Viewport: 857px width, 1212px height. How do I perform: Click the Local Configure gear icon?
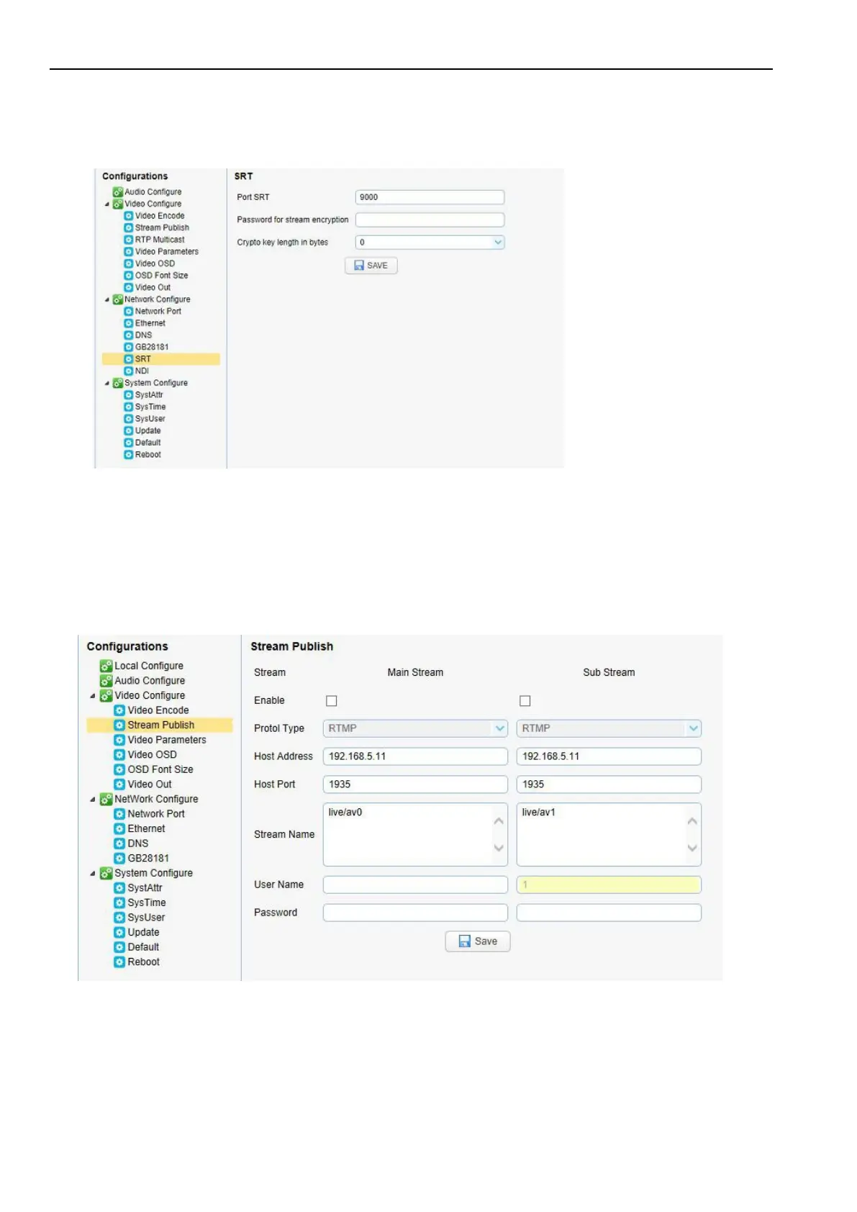(106, 666)
